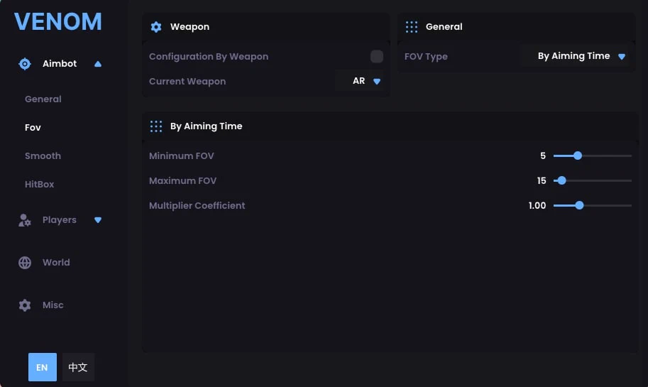Open the Smooth subpage
The image size is (648, 387).
[x=43, y=156]
